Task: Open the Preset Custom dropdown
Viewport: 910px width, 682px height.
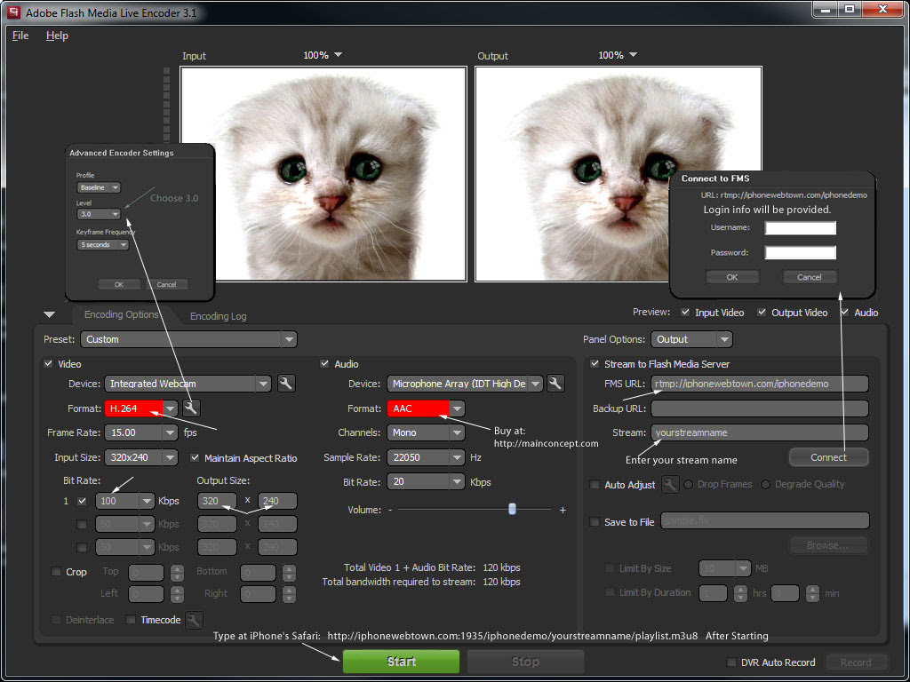Action: coord(188,339)
